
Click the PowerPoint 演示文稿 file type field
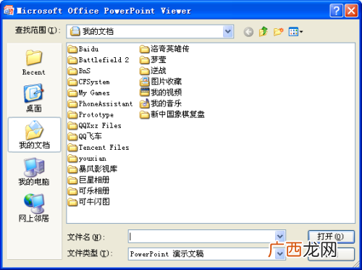202,254
